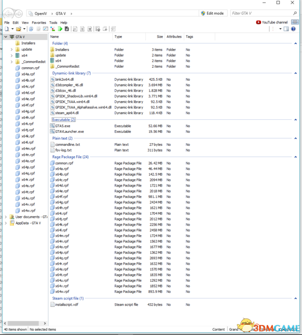Enable Edit mode
The height and width of the screenshot is (335, 302).
point(212,13)
